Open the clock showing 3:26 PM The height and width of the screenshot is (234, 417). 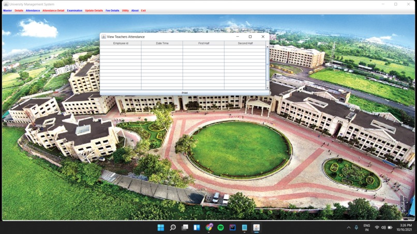(x=404, y=227)
